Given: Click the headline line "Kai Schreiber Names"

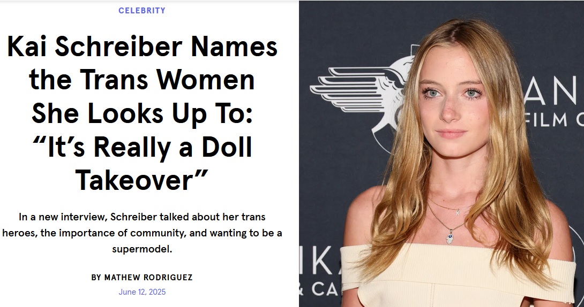Looking at the screenshot, I should [143, 47].
